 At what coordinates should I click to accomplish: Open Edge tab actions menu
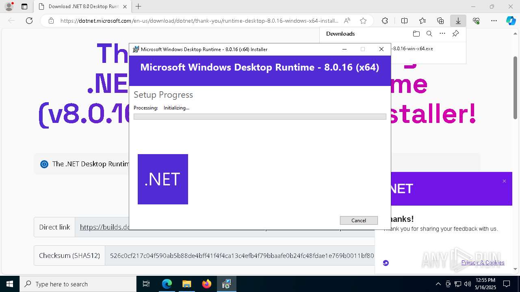24,6
